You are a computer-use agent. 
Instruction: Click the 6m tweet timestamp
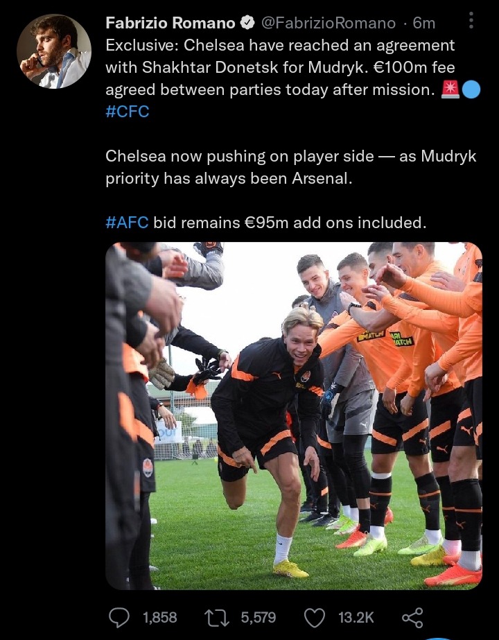424,23
